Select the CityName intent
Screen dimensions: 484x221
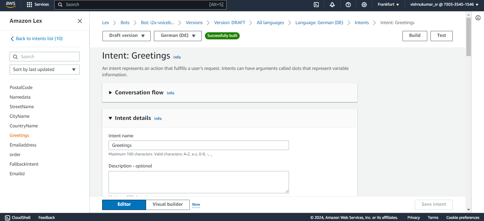pyautogui.click(x=20, y=116)
